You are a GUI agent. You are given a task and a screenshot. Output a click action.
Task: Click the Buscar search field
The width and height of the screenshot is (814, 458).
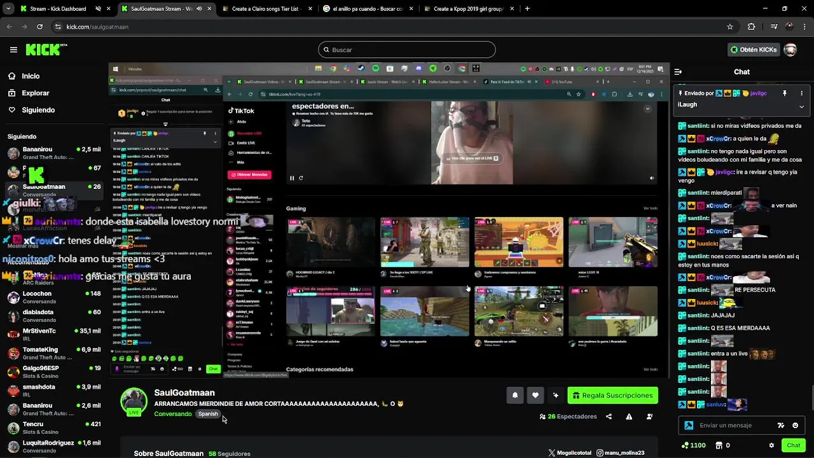407,50
